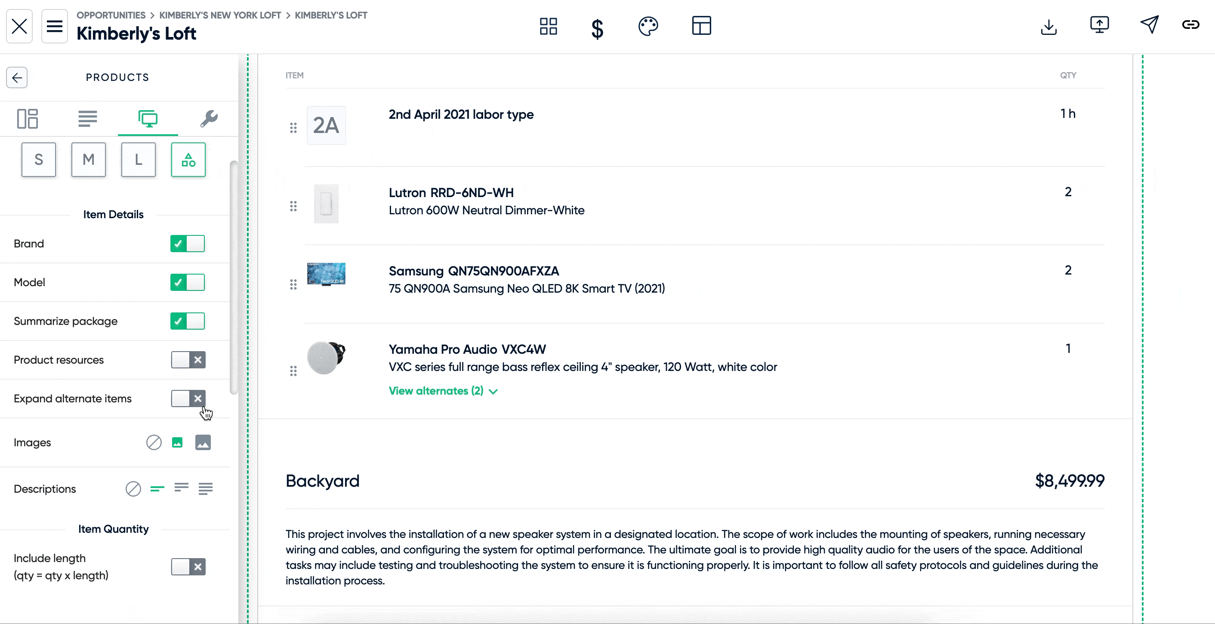Download the proposal

(x=1048, y=27)
